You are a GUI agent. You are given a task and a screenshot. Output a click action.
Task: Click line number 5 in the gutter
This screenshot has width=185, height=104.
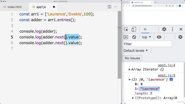point(12,37)
